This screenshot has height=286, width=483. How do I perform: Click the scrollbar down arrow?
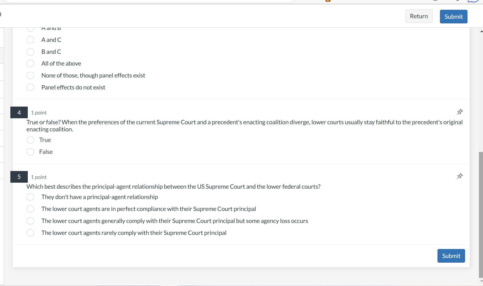[x=481, y=281]
